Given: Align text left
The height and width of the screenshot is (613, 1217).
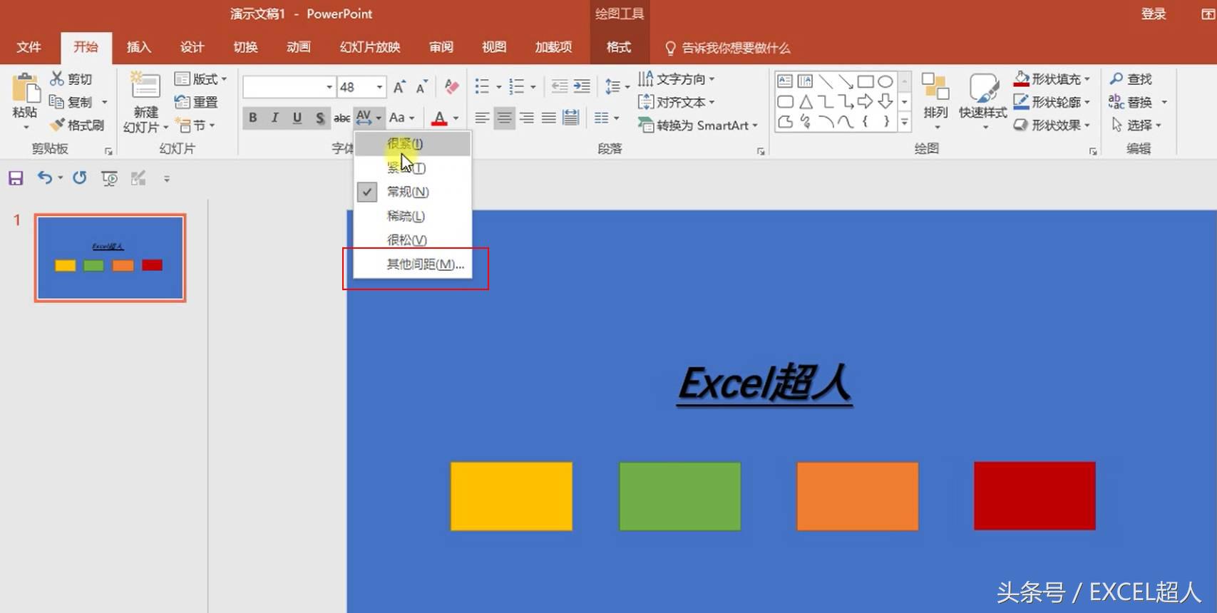Looking at the screenshot, I should tap(482, 118).
